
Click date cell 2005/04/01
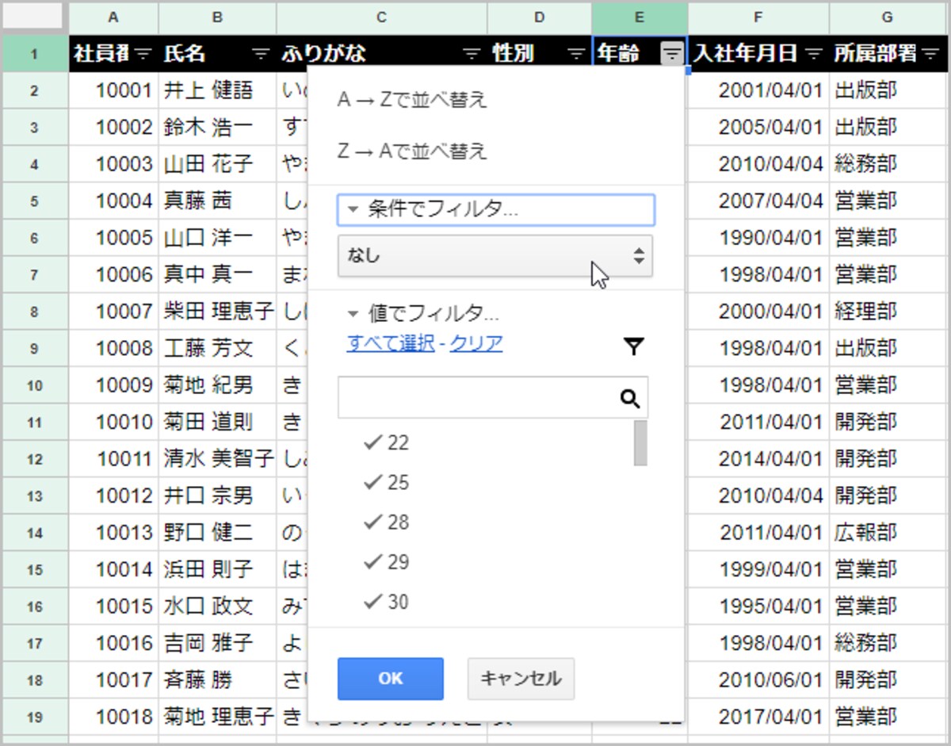758,127
